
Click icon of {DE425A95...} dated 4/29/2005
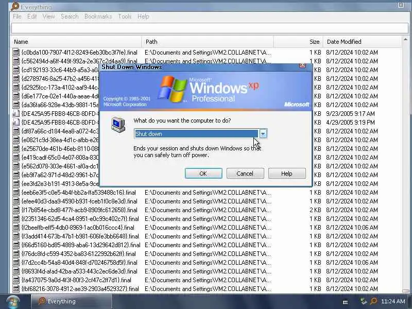tap(16, 123)
